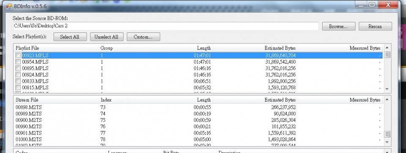Click estimated bytes value 31,869,542,400
This screenshot has height=153, width=406.
[280, 62]
